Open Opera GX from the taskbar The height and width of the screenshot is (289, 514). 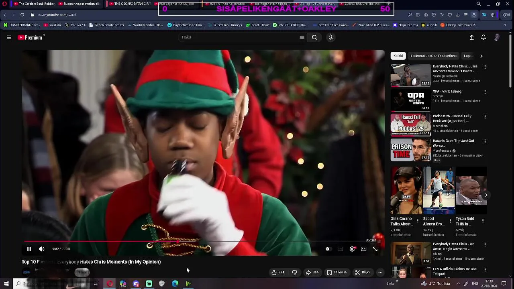pyautogui.click(x=110, y=284)
